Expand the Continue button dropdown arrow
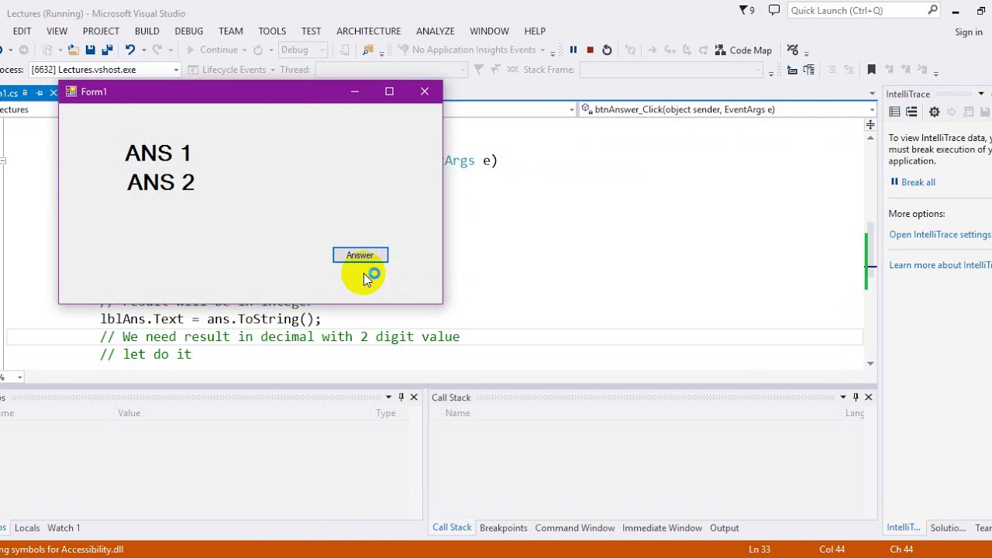Viewport: 992px width, 558px height. 244,50
